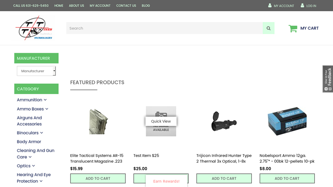
Task: Open the Body Armor category
Action: point(29,142)
